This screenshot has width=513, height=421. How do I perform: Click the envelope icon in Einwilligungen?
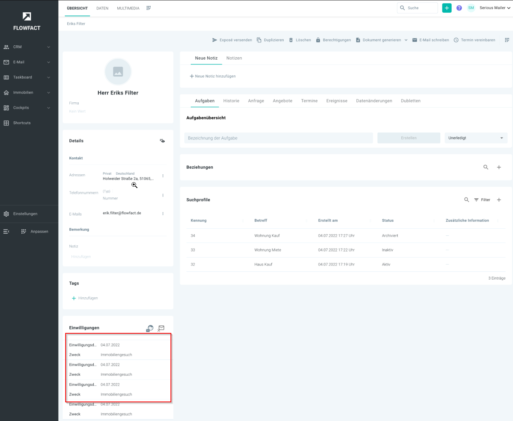click(161, 328)
